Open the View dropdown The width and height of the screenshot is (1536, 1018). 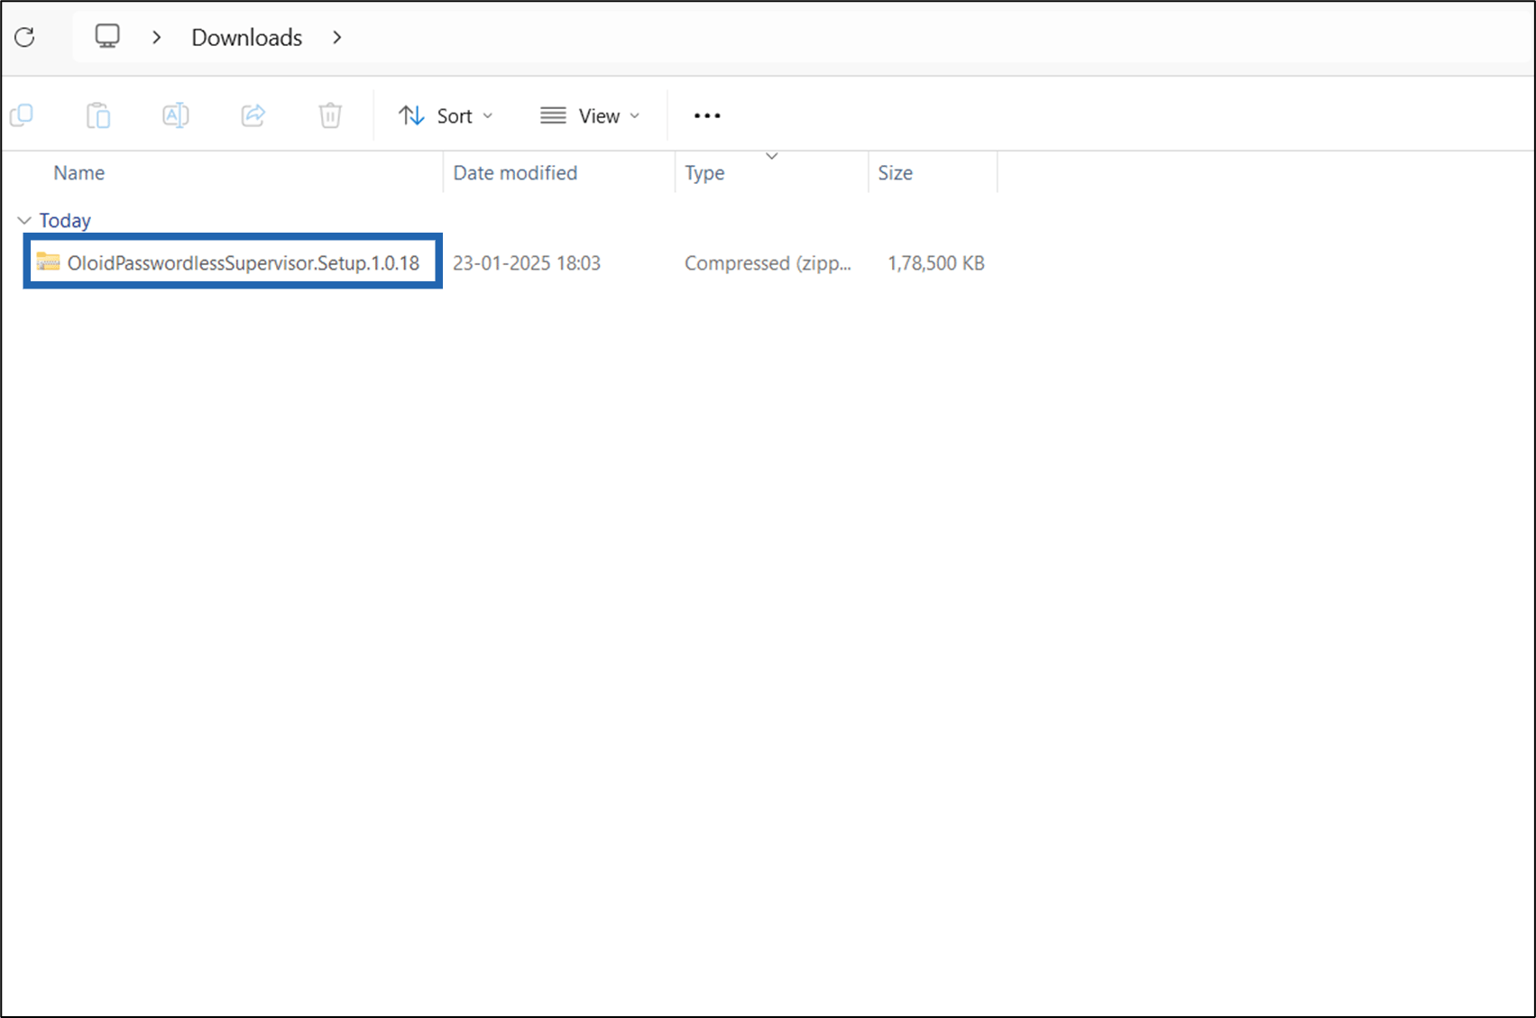(590, 115)
